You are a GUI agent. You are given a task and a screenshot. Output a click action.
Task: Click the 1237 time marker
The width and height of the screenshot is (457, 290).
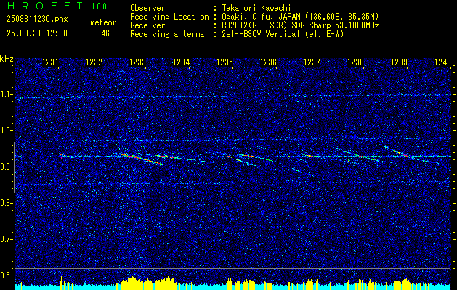312,62
